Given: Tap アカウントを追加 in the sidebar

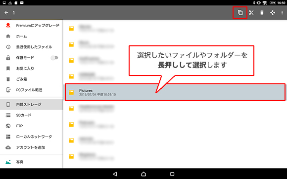Looking at the screenshot, I should (x=32, y=147).
